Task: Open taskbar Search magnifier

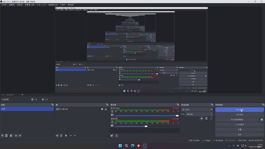Action: [127, 146]
